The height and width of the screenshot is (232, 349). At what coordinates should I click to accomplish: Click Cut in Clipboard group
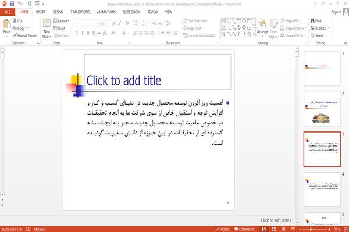pyautogui.click(x=17, y=21)
